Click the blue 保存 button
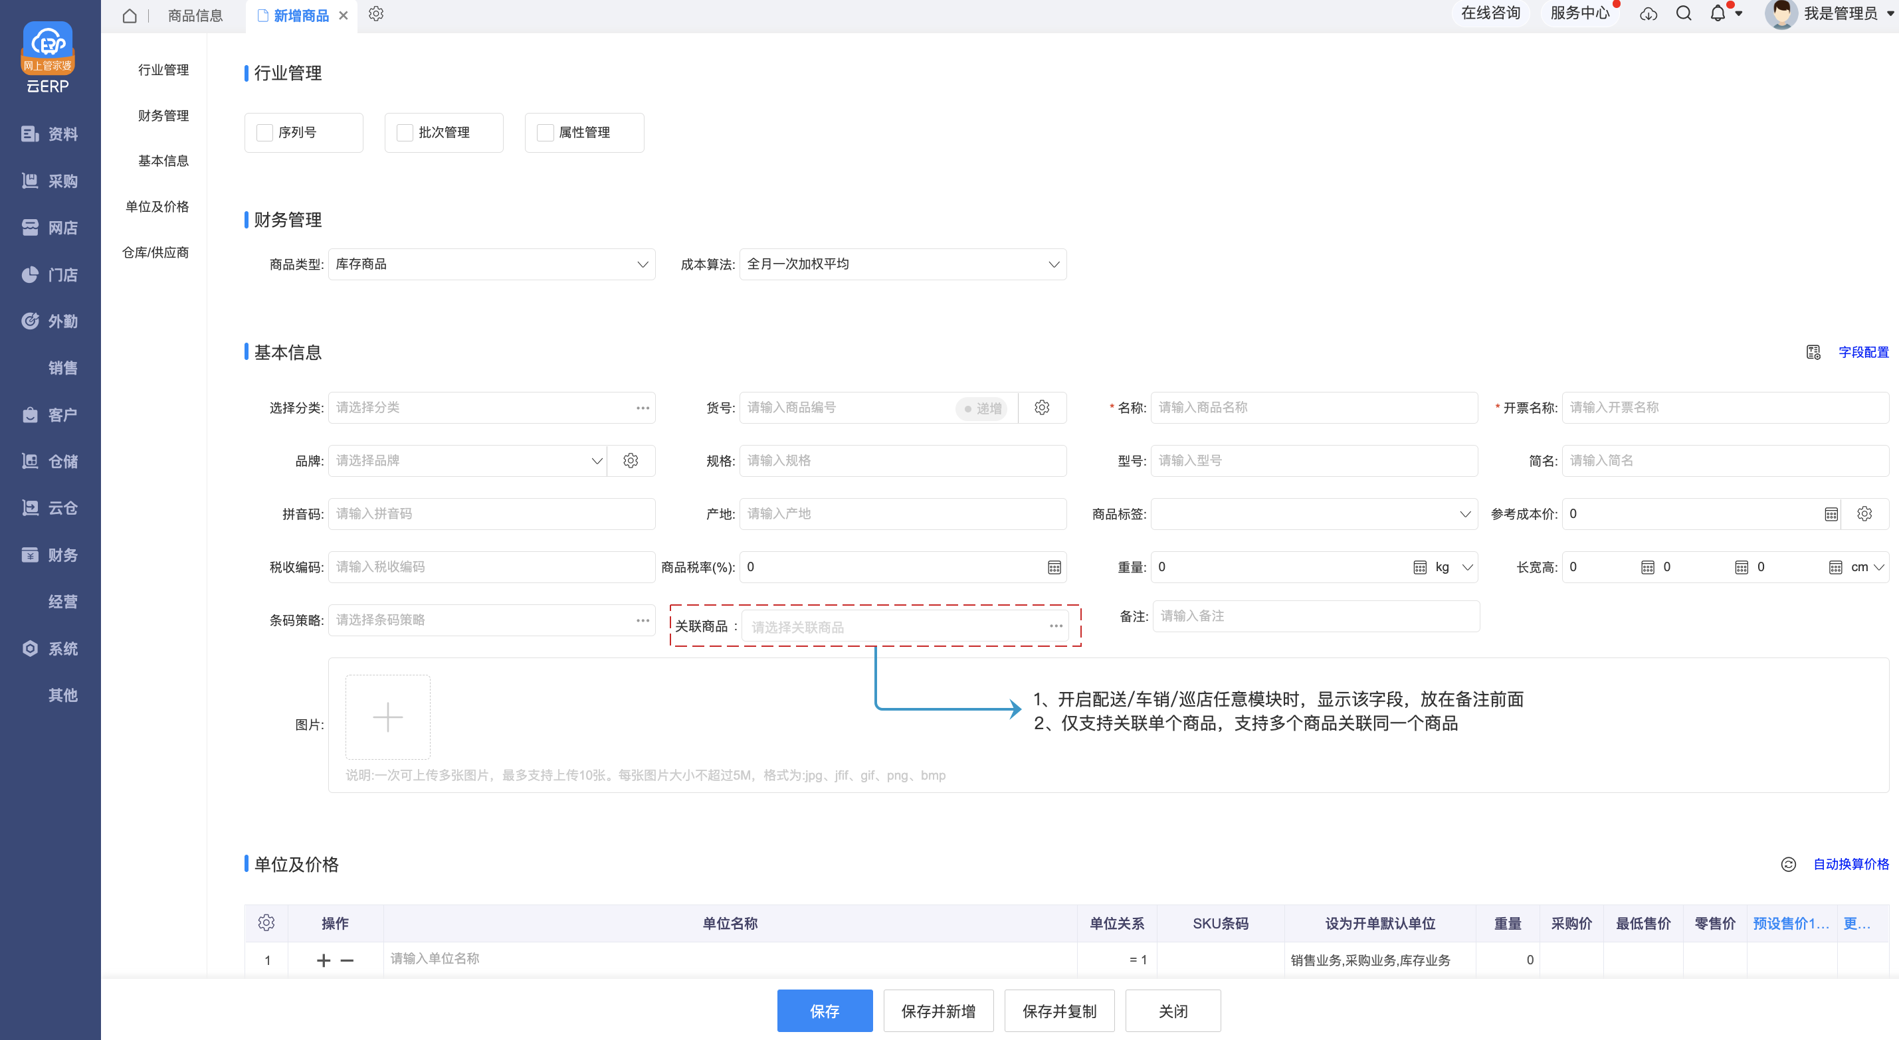Image resolution: width=1899 pixels, height=1040 pixels. [825, 1011]
